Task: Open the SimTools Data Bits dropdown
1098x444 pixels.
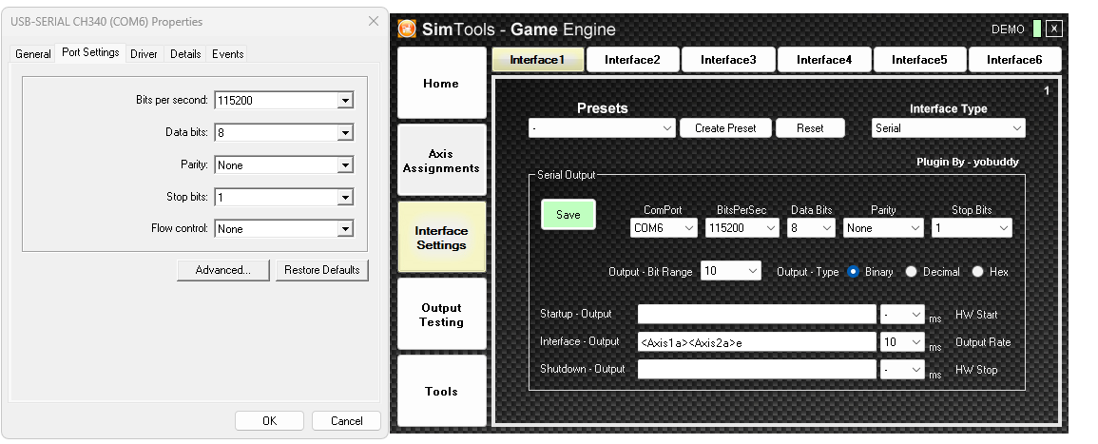Action: click(x=811, y=227)
